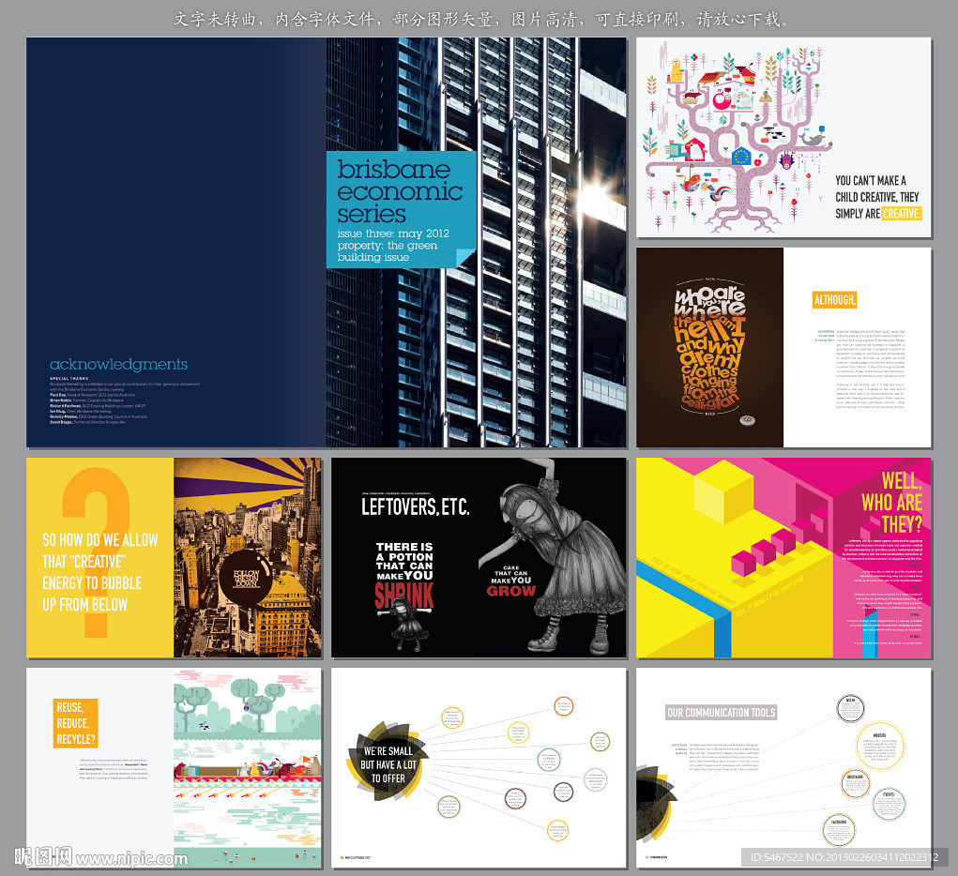958x876 pixels.
Task: Select the orange BROCHURE circle
Action: [x=855, y=784]
